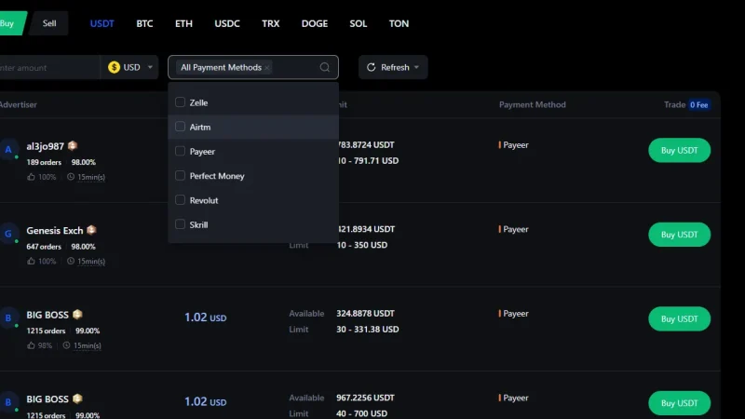Viewport: 745px width, 419px height.
Task: Click the Advertiser column header
Action: (x=18, y=104)
